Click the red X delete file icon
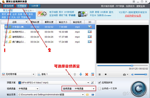The height and width of the screenshot is (98, 150). point(87,74)
